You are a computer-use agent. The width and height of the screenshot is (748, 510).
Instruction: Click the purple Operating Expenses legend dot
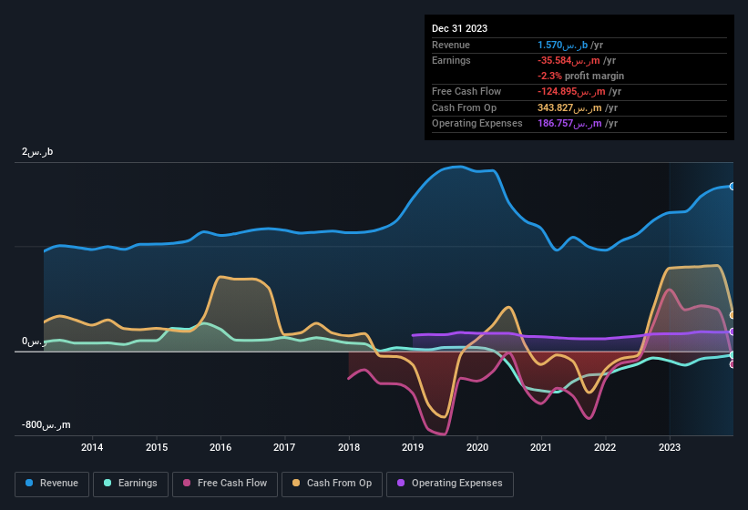coord(402,484)
